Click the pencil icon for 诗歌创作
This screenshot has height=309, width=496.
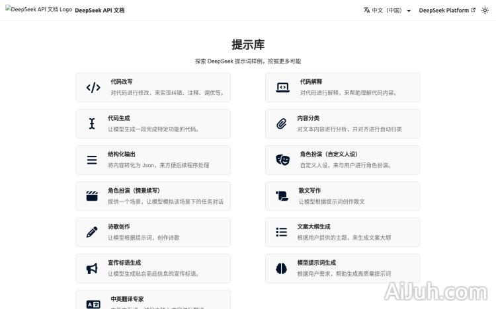pyautogui.click(x=92, y=232)
